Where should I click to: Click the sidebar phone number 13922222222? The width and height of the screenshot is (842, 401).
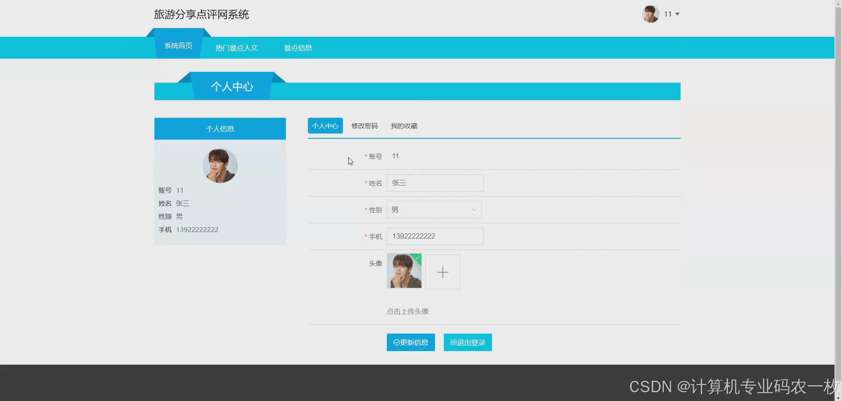click(197, 229)
